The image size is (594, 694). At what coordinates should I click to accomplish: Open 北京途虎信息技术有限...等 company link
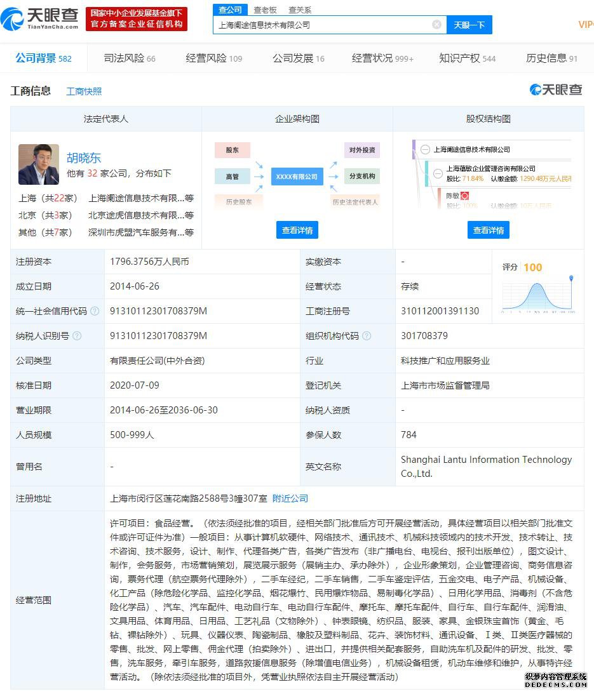point(141,215)
